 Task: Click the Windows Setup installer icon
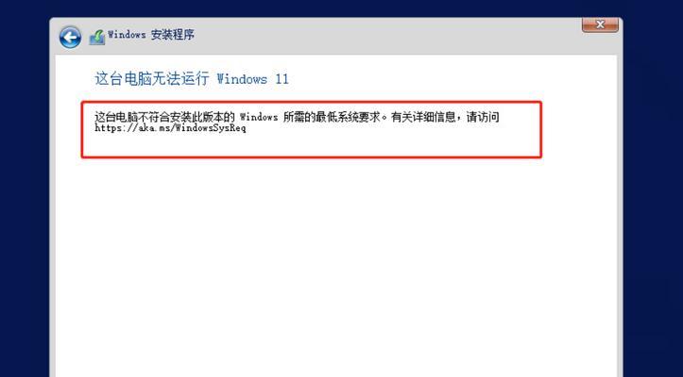(x=97, y=38)
